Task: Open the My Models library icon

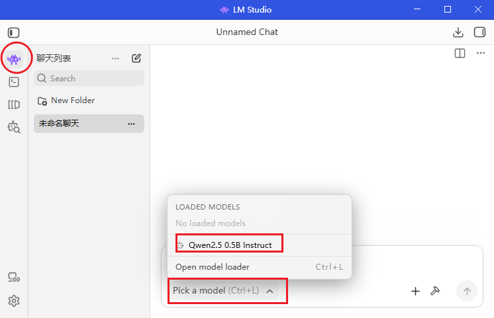Action: (x=14, y=104)
